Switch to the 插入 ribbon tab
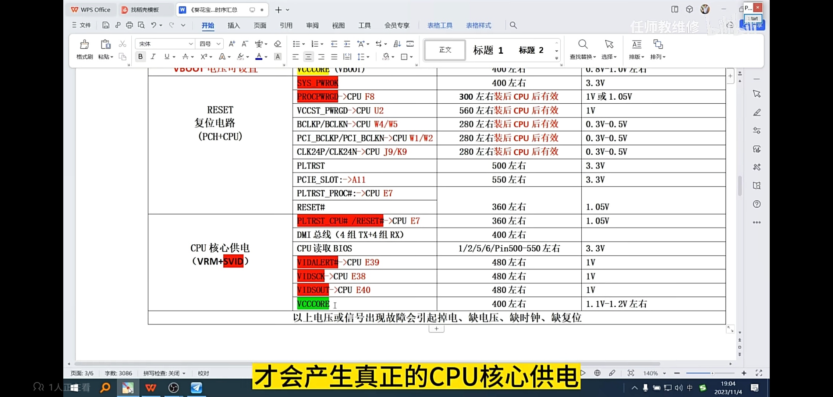This screenshot has height=397, width=833. [x=234, y=25]
